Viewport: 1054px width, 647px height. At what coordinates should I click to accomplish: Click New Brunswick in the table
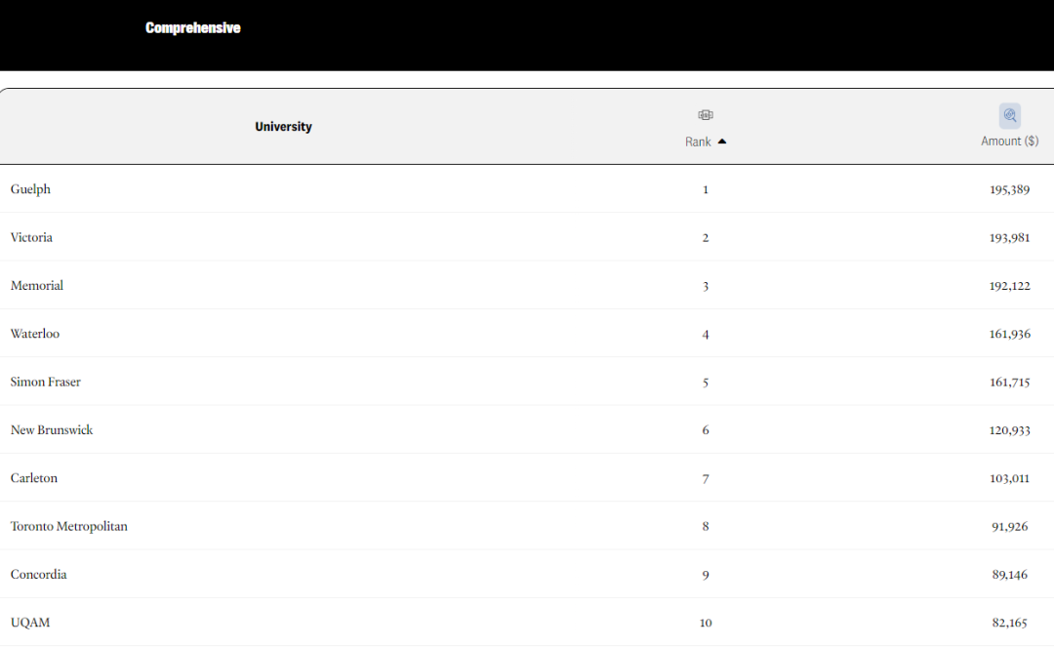point(52,430)
